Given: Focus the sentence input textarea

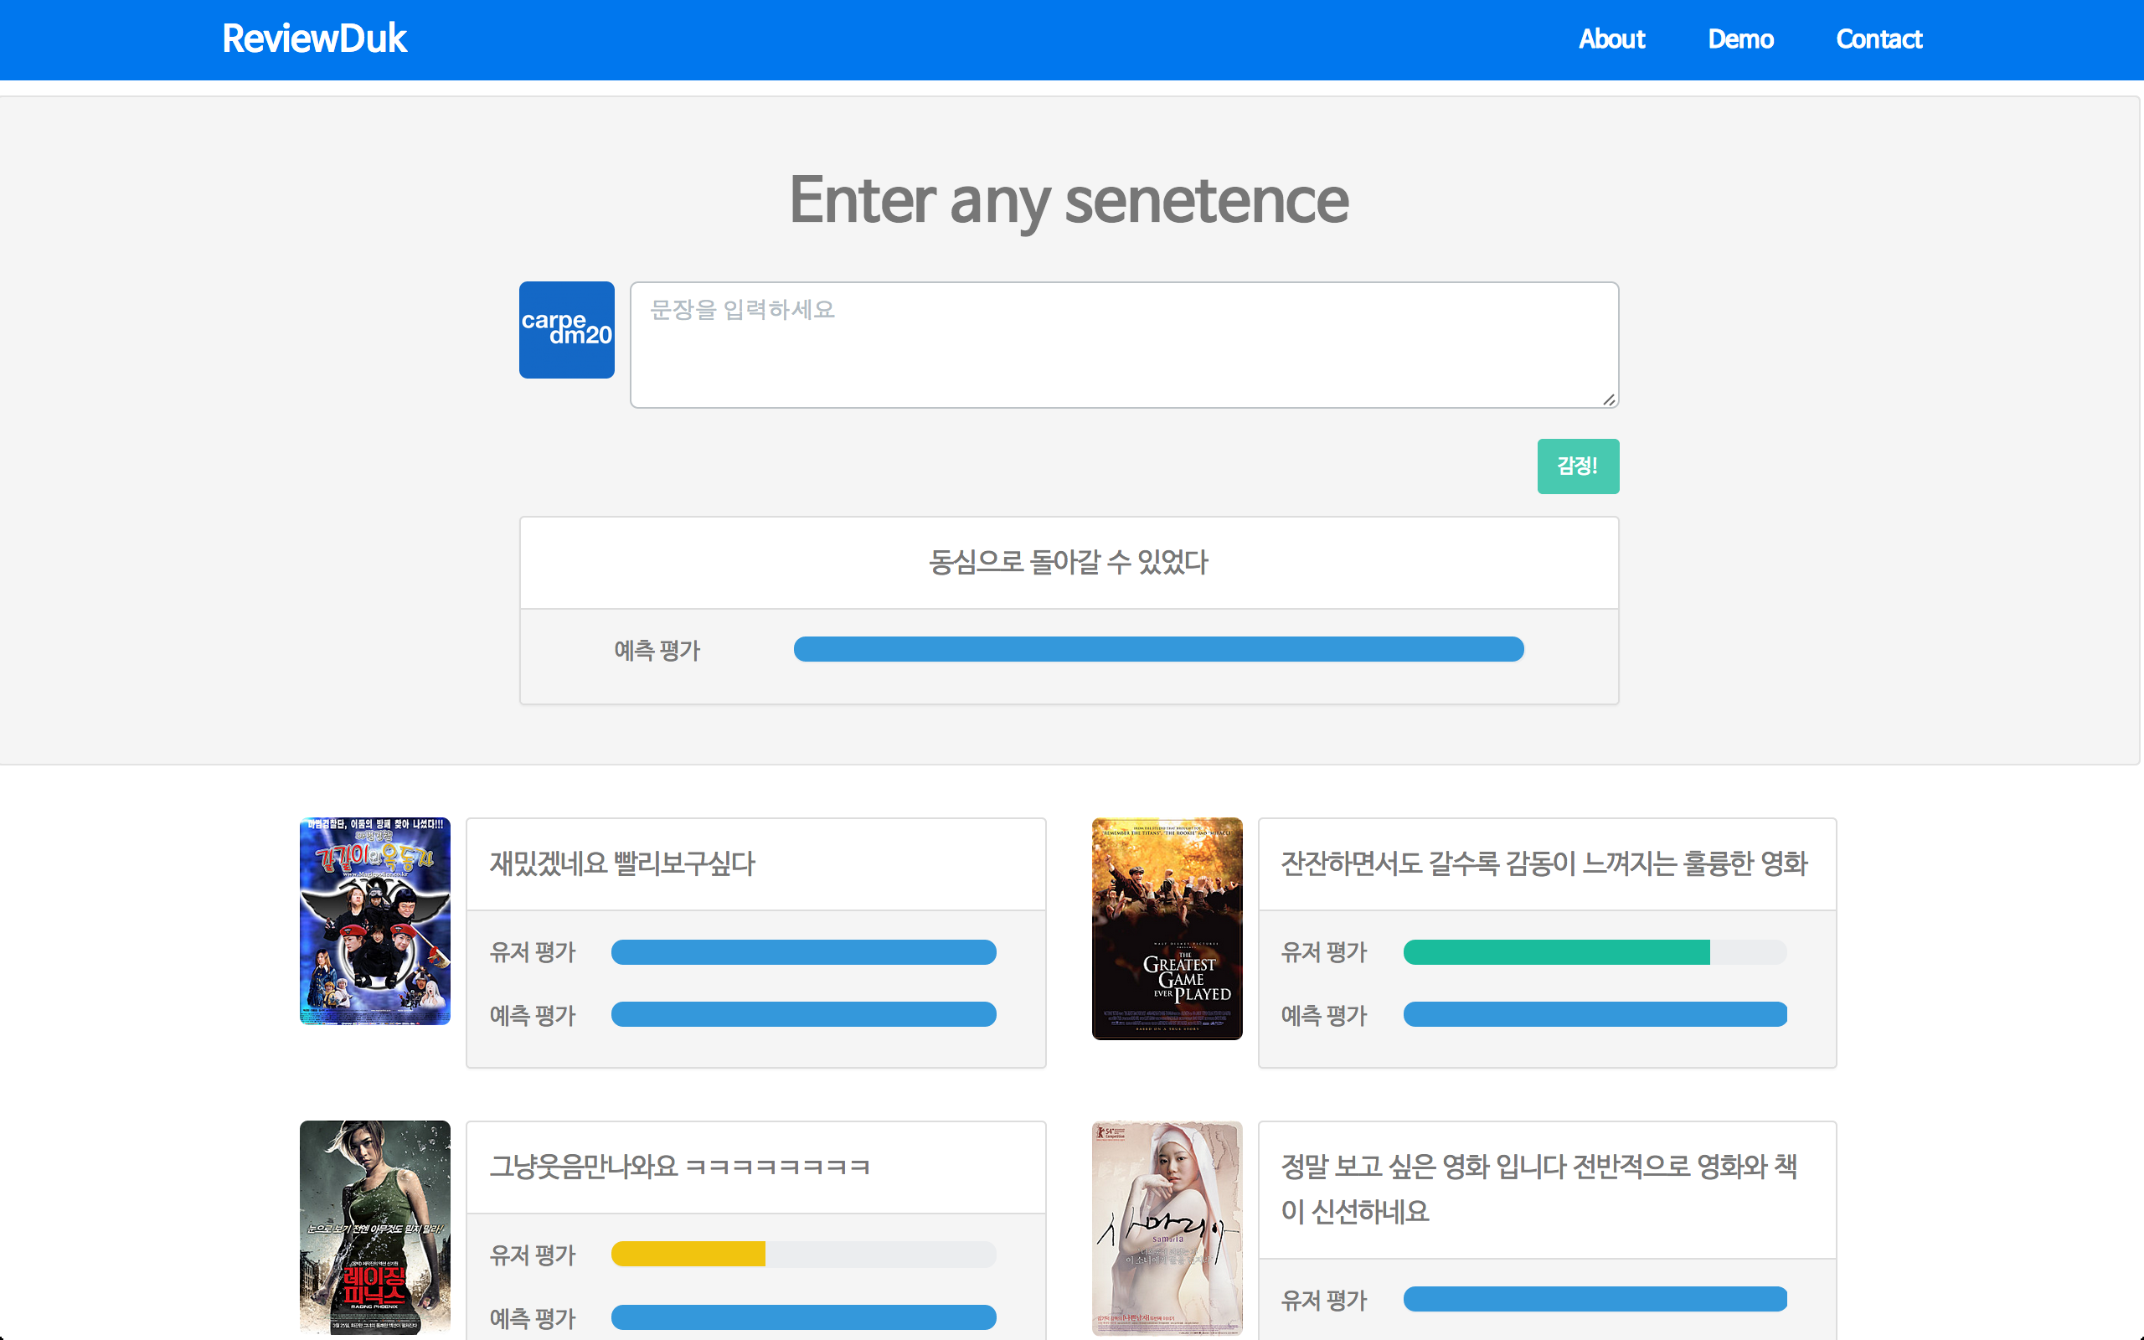Looking at the screenshot, I should coord(1123,345).
